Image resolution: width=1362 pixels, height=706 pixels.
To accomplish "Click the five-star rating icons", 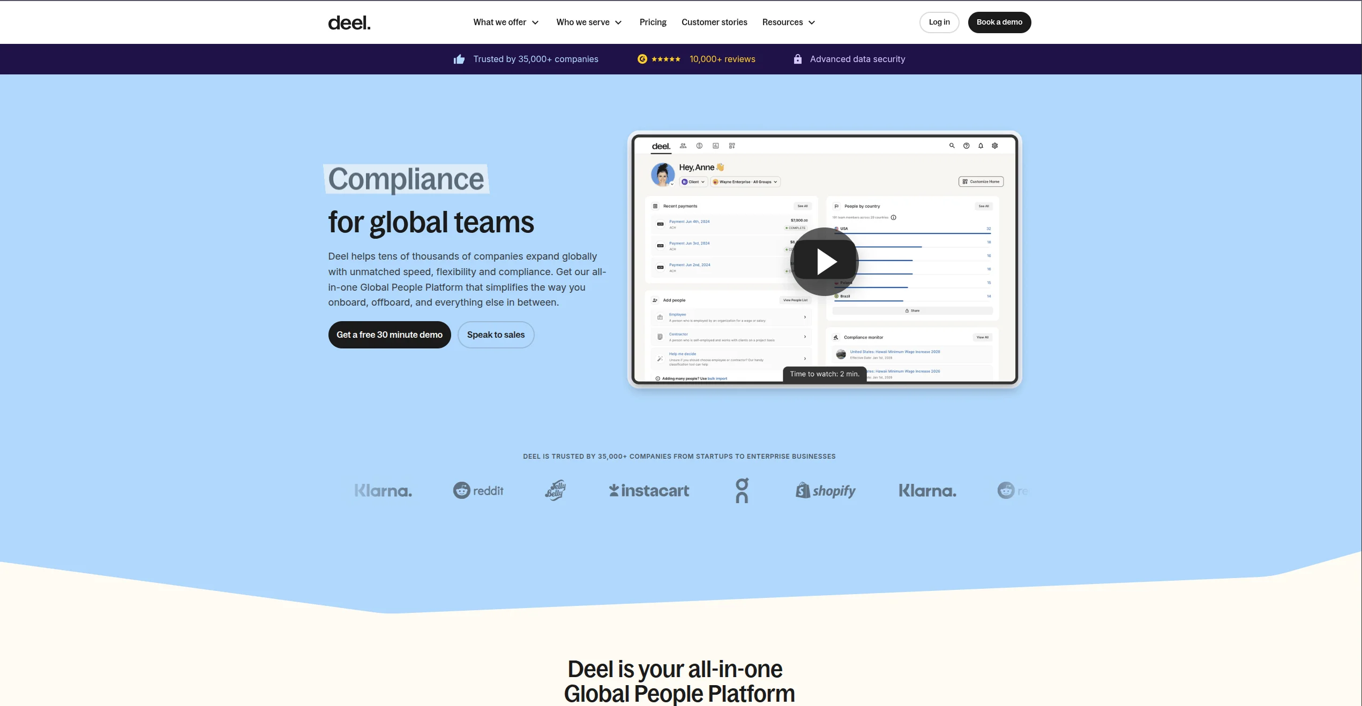I will click(x=665, y=59).
